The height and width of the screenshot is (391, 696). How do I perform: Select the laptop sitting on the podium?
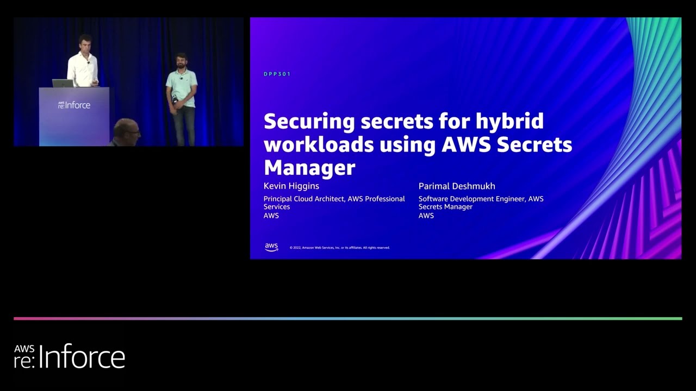[62, 83]
